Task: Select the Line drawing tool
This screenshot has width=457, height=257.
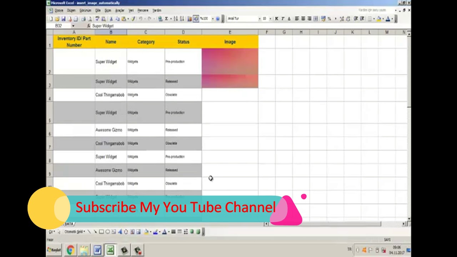Action: (89, 232)
